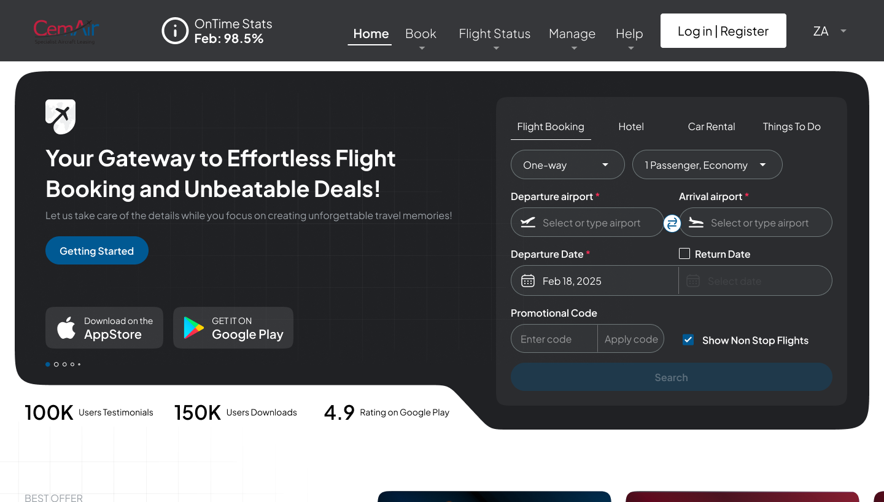Screen dimensions: 884x502
Task: Open the Flight Status menu
Action: click(495, 34)
